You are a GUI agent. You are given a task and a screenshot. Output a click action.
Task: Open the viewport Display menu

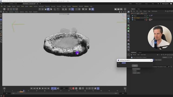coord(16,12)
